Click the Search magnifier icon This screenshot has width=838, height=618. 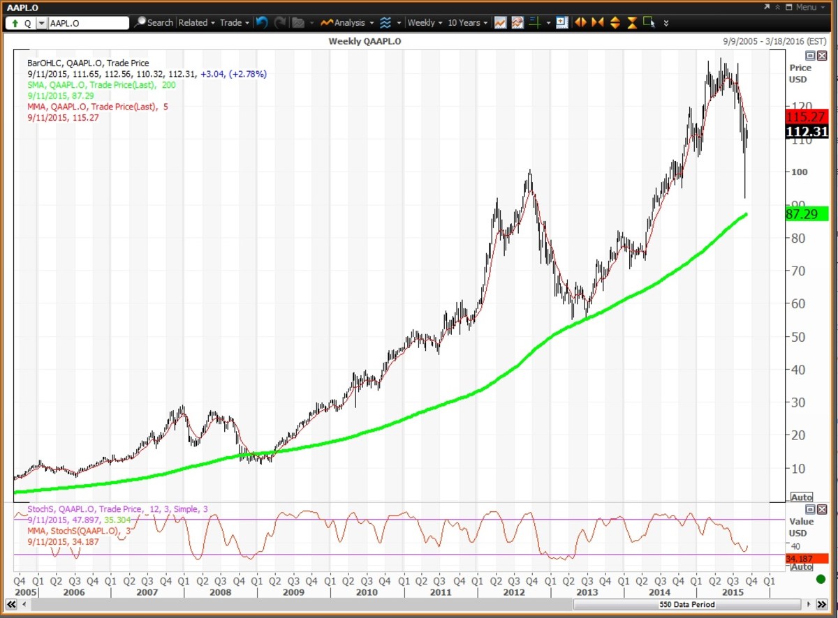coord(140,22)
